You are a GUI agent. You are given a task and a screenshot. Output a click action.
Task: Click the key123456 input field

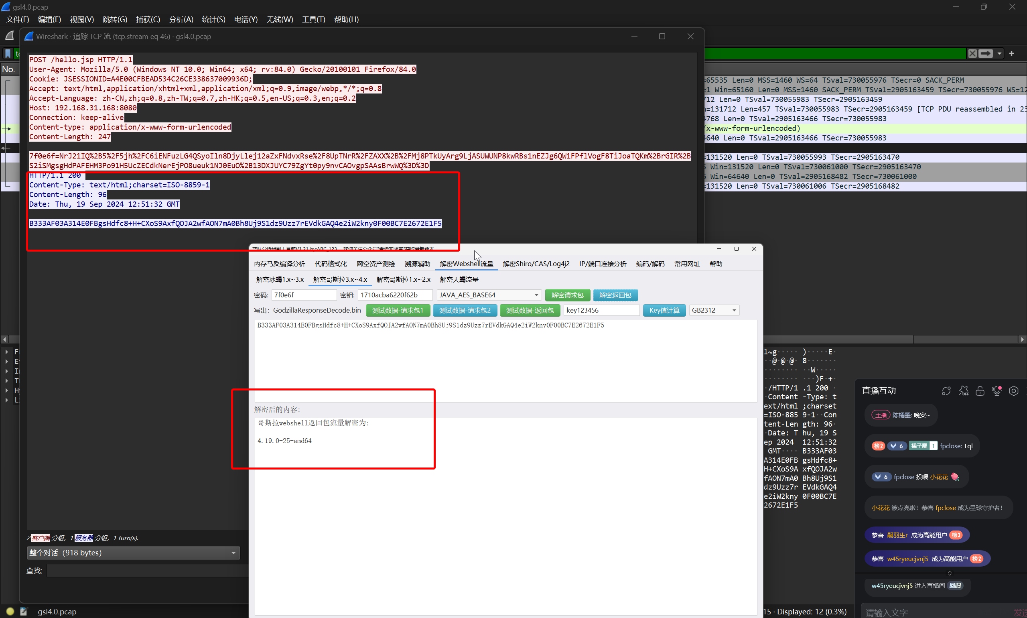tap(601, 310)
